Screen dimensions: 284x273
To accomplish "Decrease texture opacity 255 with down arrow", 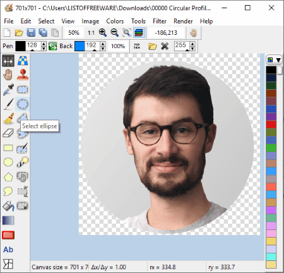I will 192,49.
